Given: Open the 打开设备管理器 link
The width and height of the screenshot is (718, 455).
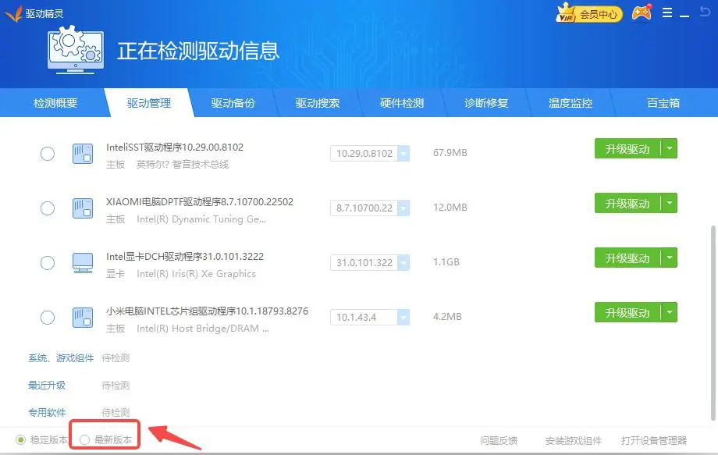Looking at the screenshot, I should point(653,440).
